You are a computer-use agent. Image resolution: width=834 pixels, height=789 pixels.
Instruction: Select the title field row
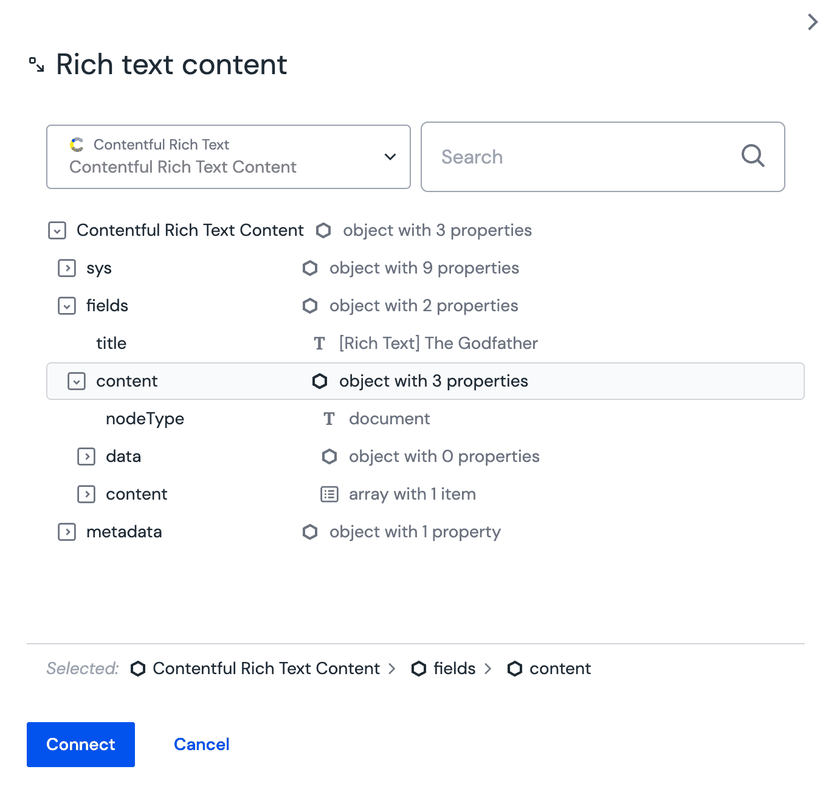pyautogui.click(x=426, y=343)
